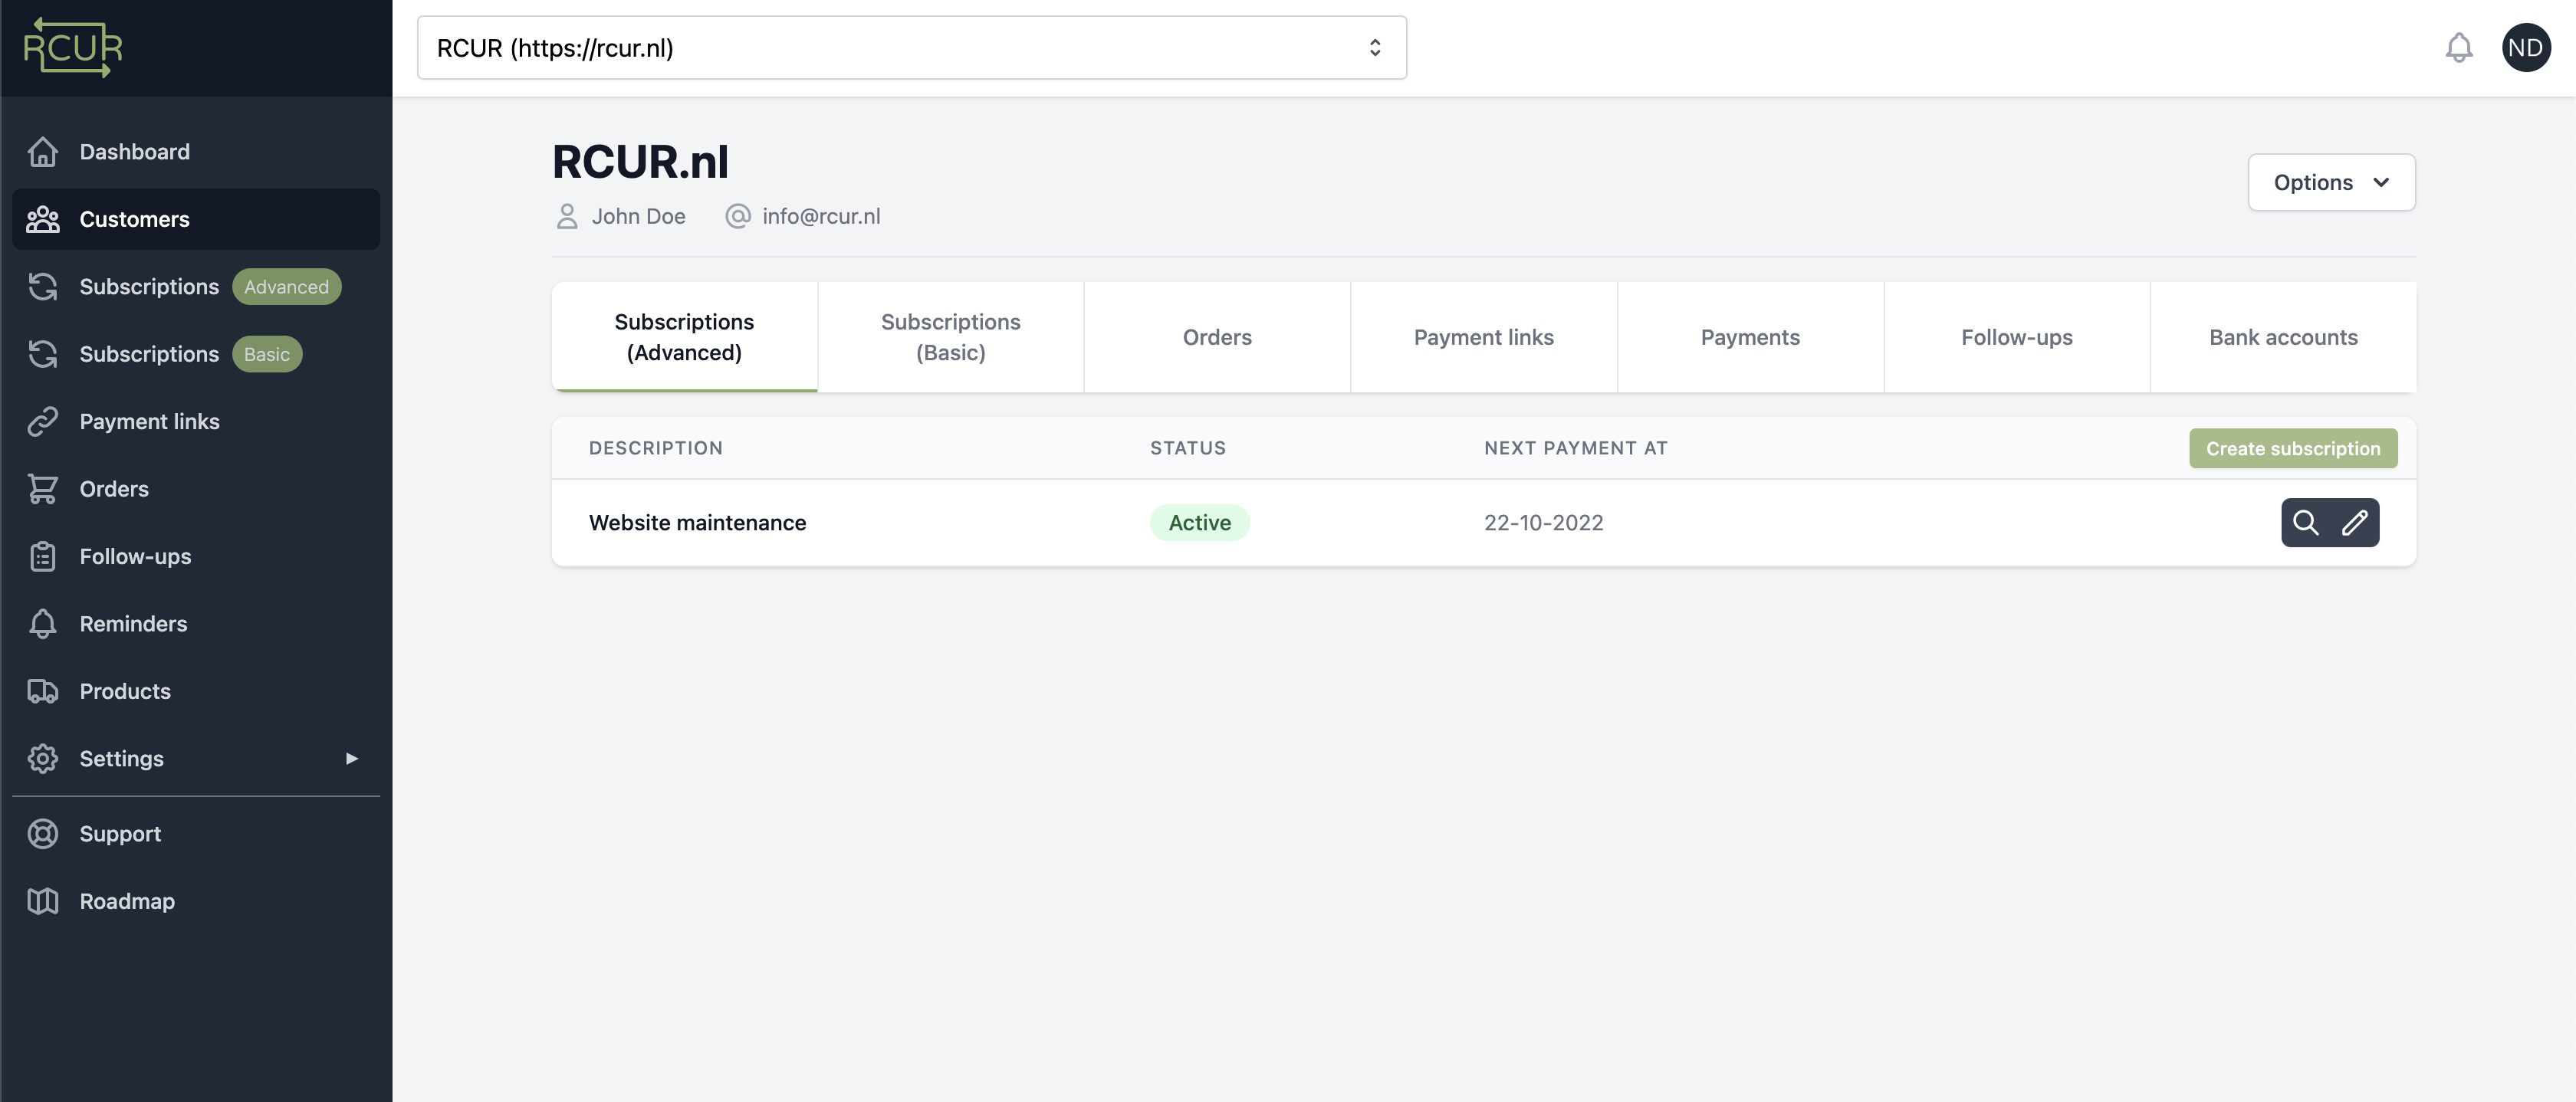
Task: Click the Subscriptions Basic refresh icon
Action: coord(43,354)
